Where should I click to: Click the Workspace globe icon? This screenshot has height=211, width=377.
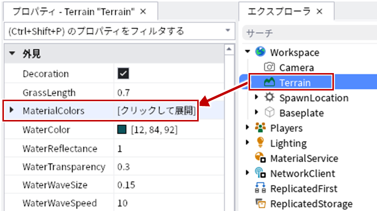[260, 52]
